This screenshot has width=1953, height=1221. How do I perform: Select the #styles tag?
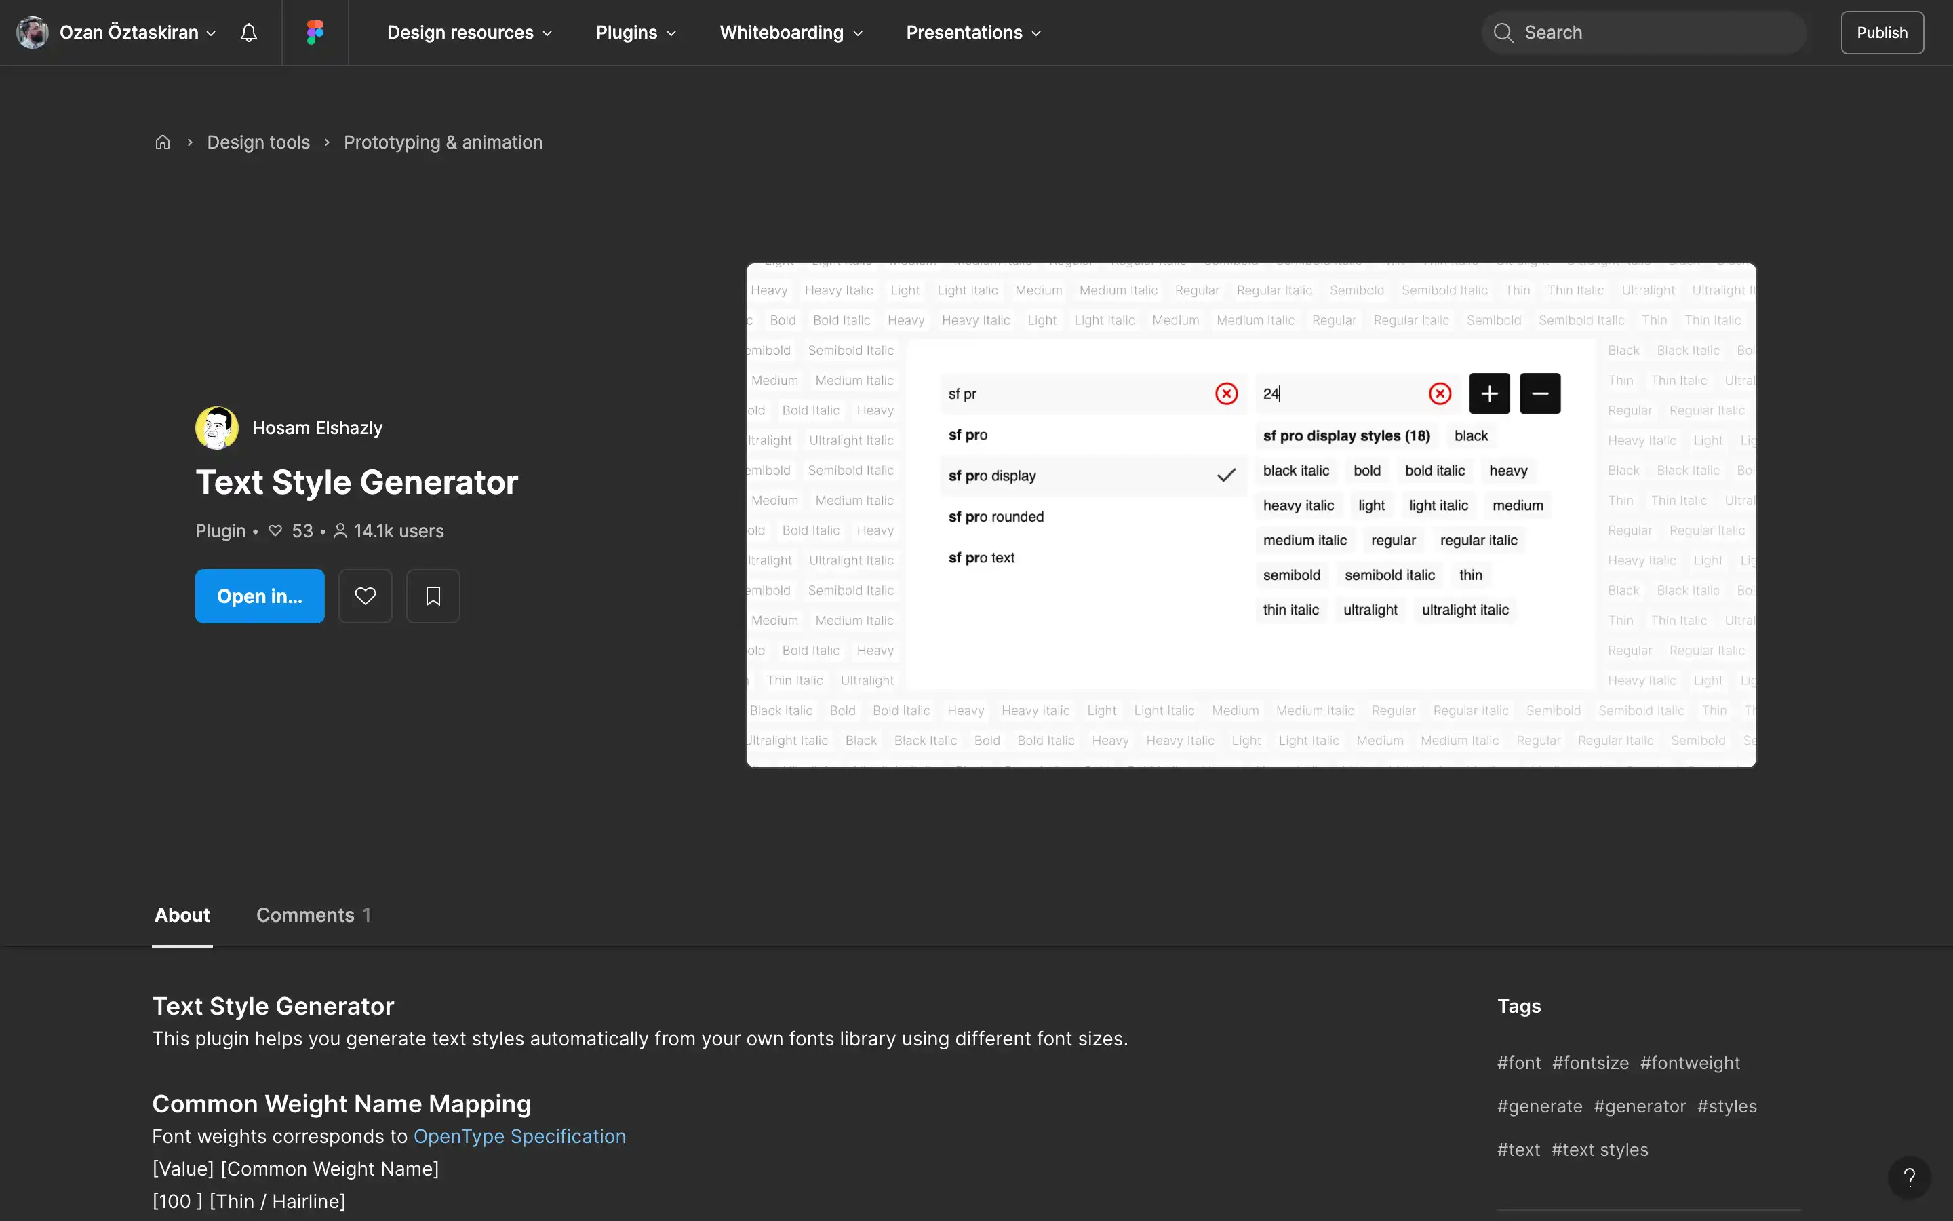pos(1727,1106)
